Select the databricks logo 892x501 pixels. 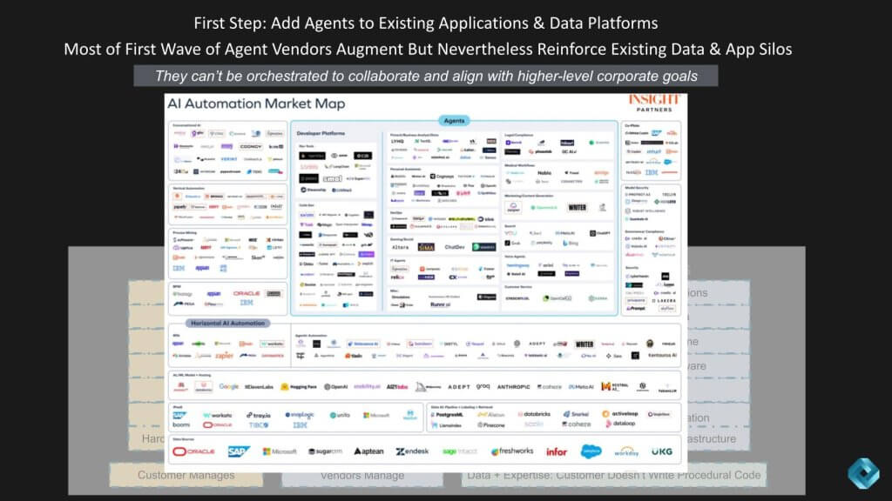534,414
